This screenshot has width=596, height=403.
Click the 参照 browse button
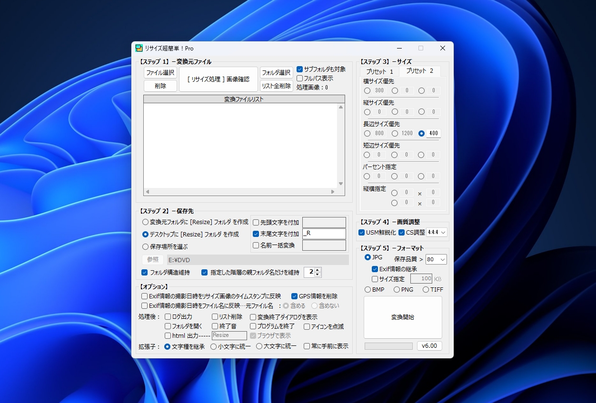pyautogui.click(x=152, y=259)
